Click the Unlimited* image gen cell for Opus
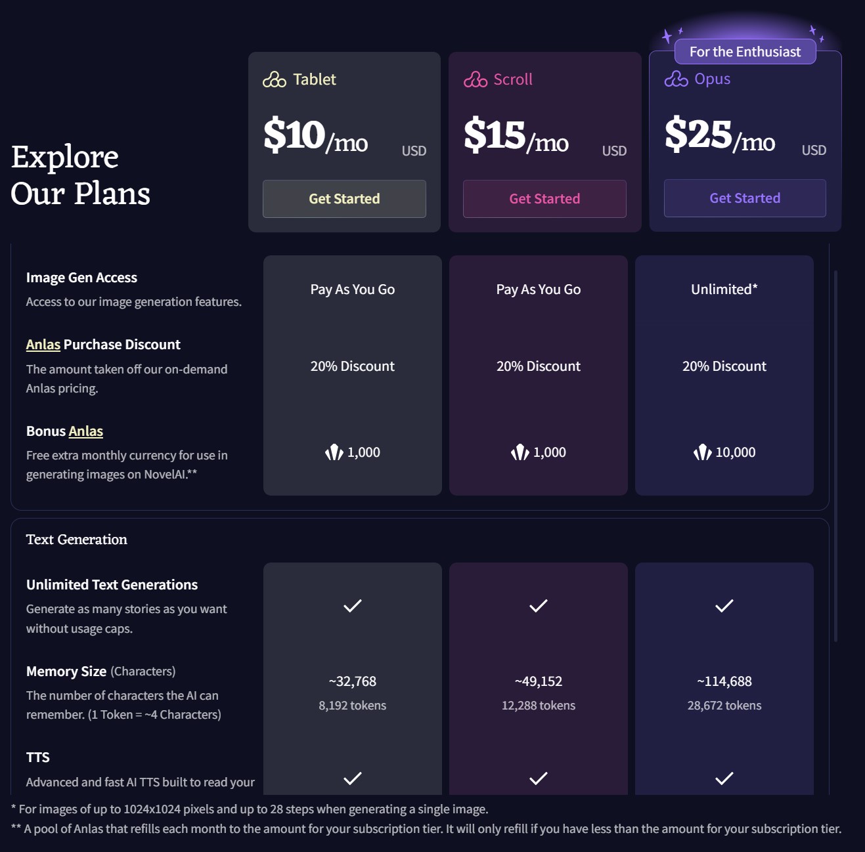The image size is (865, 852). [724, 289]
